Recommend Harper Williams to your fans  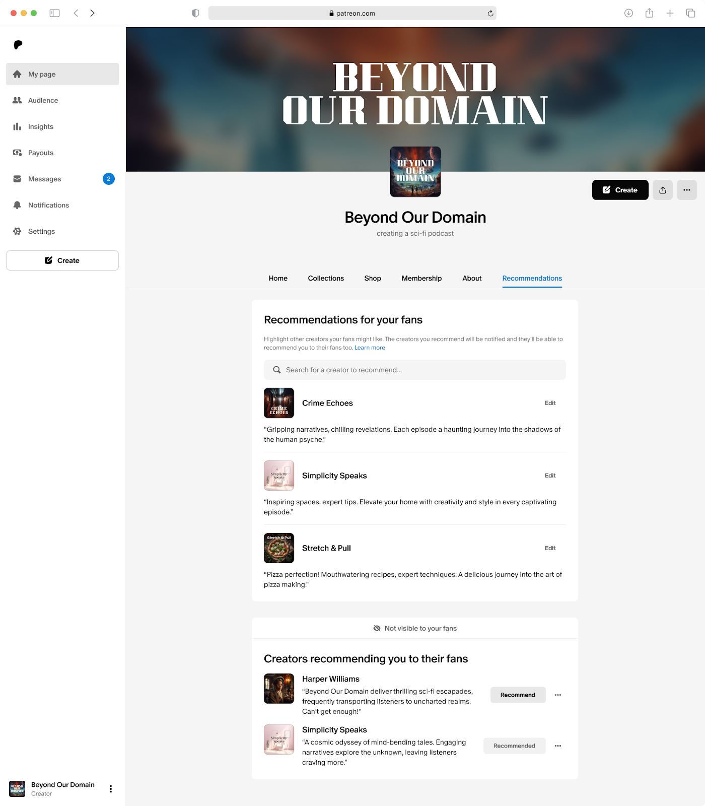tap(518, 695)
